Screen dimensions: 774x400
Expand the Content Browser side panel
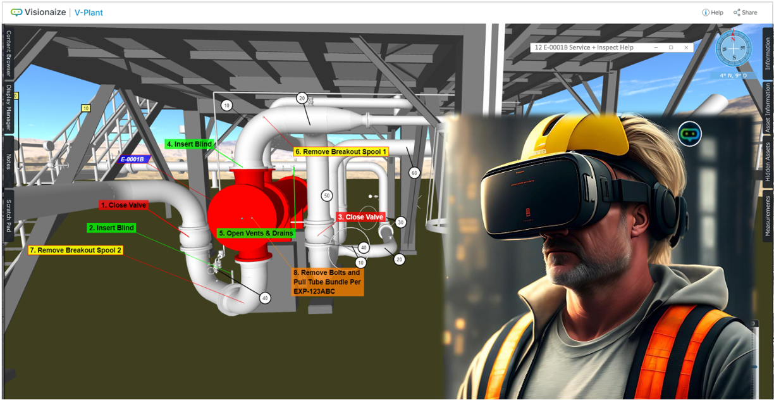[x=9, y=54]
